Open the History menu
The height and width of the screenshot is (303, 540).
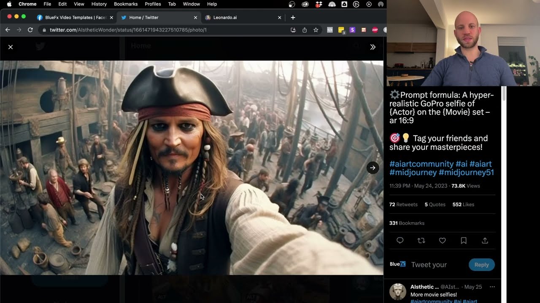coord(99,4)
